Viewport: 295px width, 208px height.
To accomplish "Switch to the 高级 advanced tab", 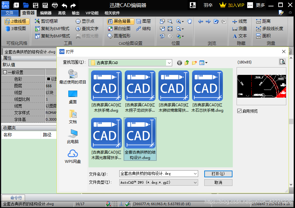I will pos(62,13).
